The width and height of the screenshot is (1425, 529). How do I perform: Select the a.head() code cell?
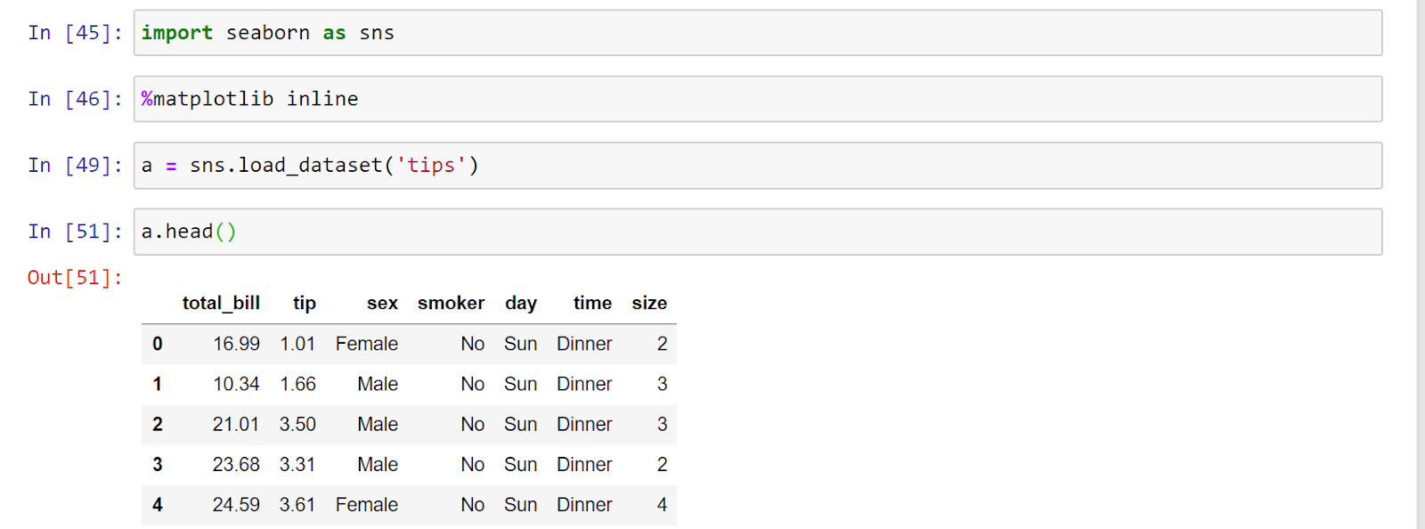tap(758, 232)
